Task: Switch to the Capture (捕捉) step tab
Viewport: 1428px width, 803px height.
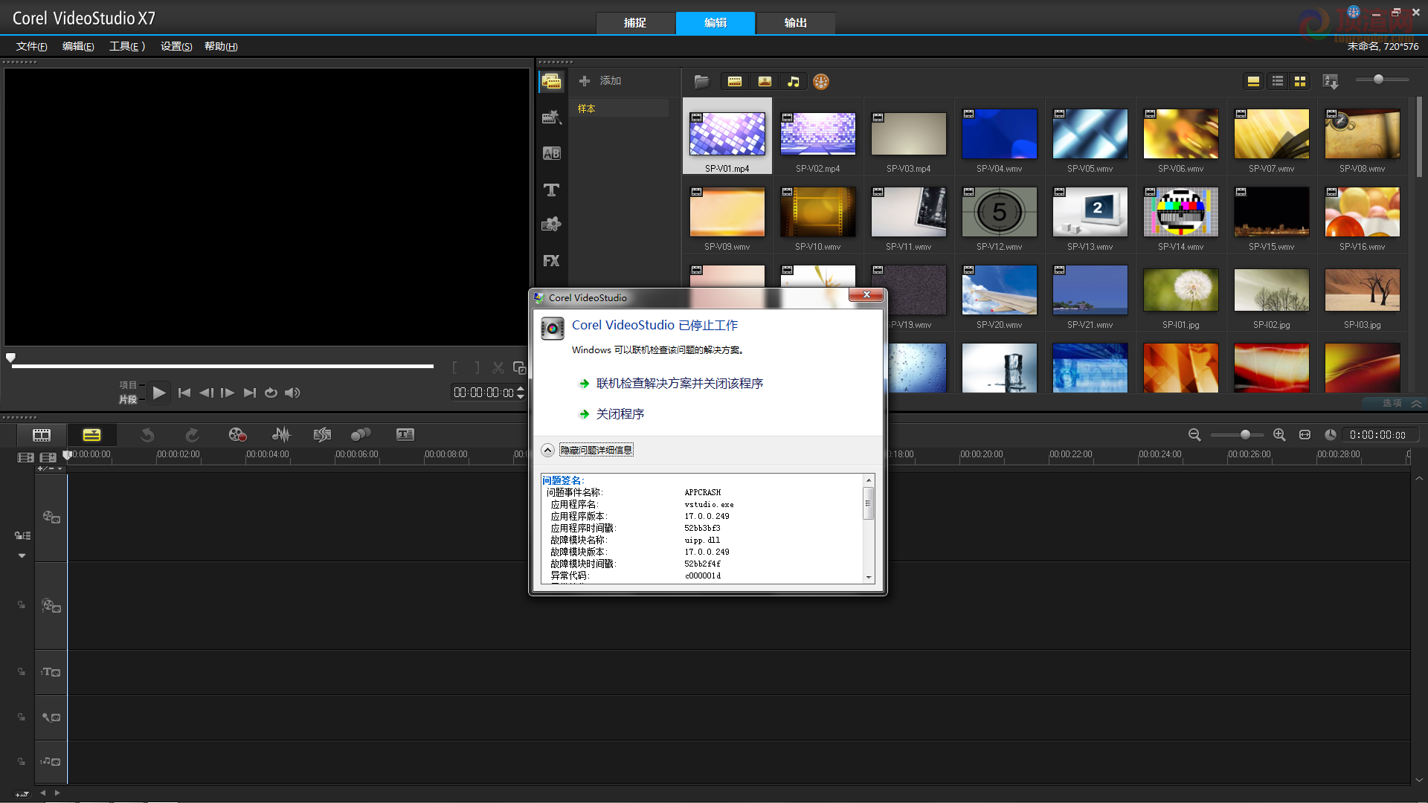Action: (635, 23)
